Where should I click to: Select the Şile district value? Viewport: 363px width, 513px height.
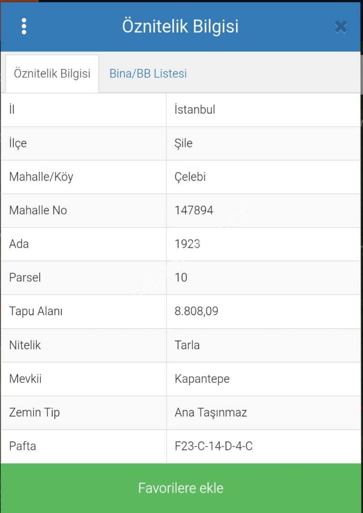pos(183,143)
